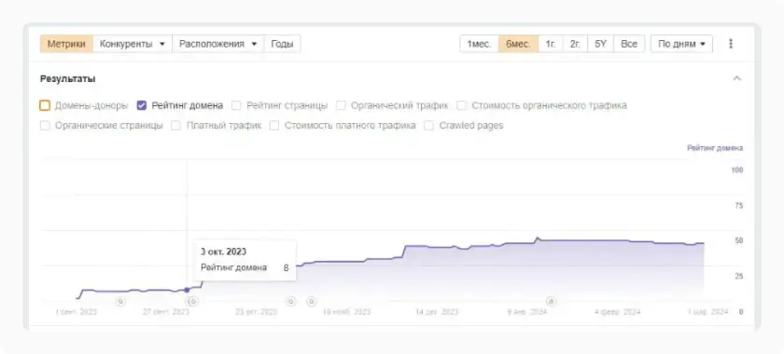Click the Рейтинг домена axis title
The width and height of the screenshot is (784, 354).
click(715, 148)
